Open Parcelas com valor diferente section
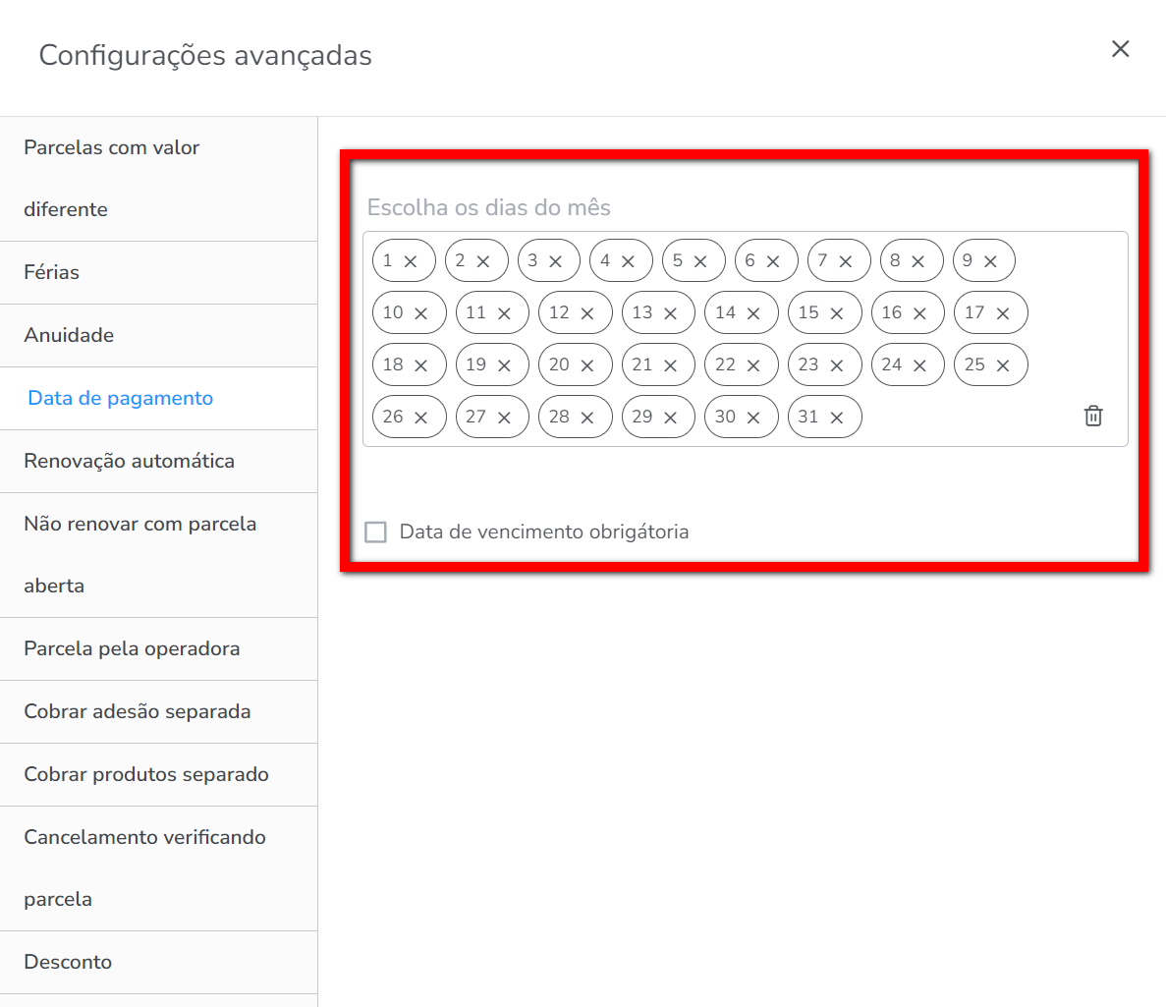The image size is (1166, 1007). (111, 178)
